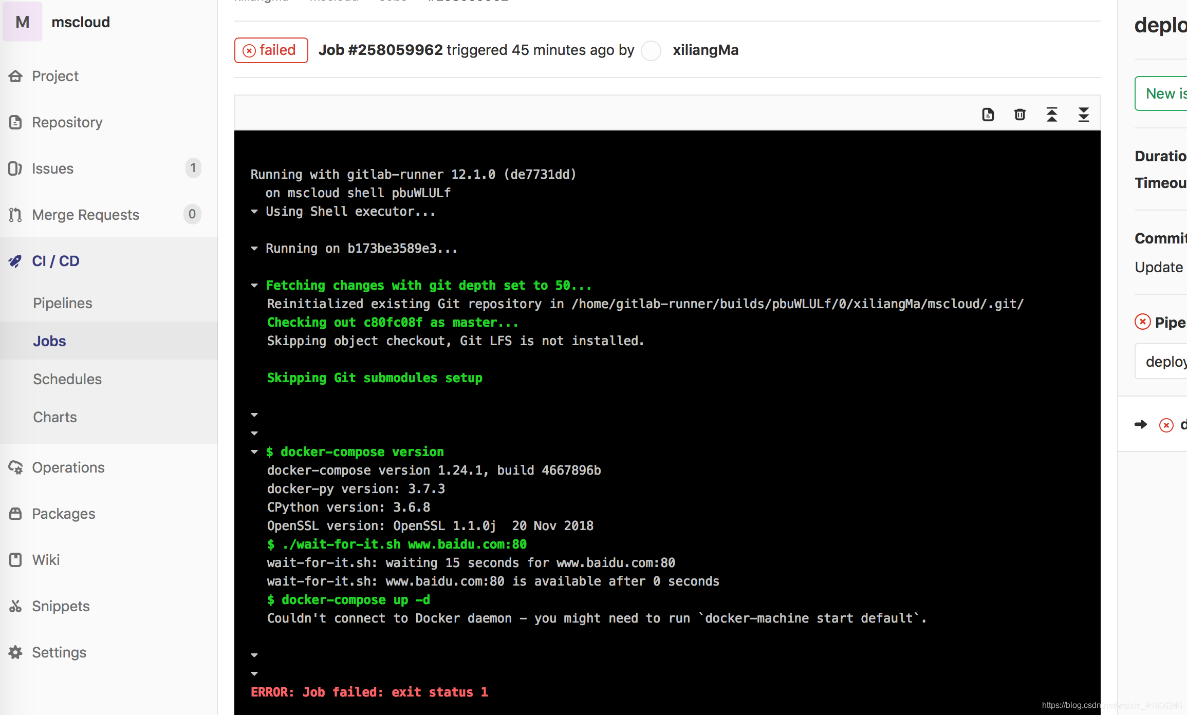Screen dimensions: 1187x715
Task: Open the Packages section
Action: 64,513
